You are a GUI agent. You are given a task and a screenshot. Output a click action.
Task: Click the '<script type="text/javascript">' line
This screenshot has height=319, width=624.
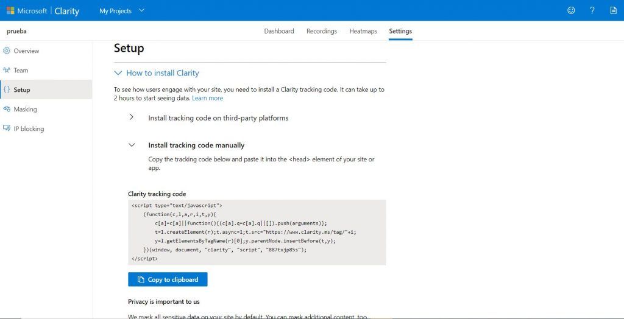click(177, 206)
